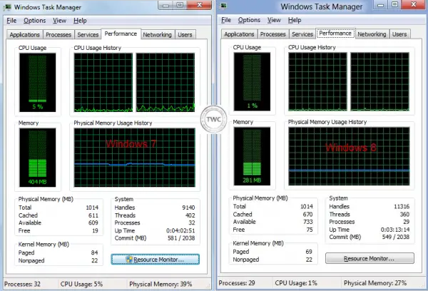Close the Windows 8 Task Manager window
This screenshot has width=428, height=291.
tap(414, 5)
